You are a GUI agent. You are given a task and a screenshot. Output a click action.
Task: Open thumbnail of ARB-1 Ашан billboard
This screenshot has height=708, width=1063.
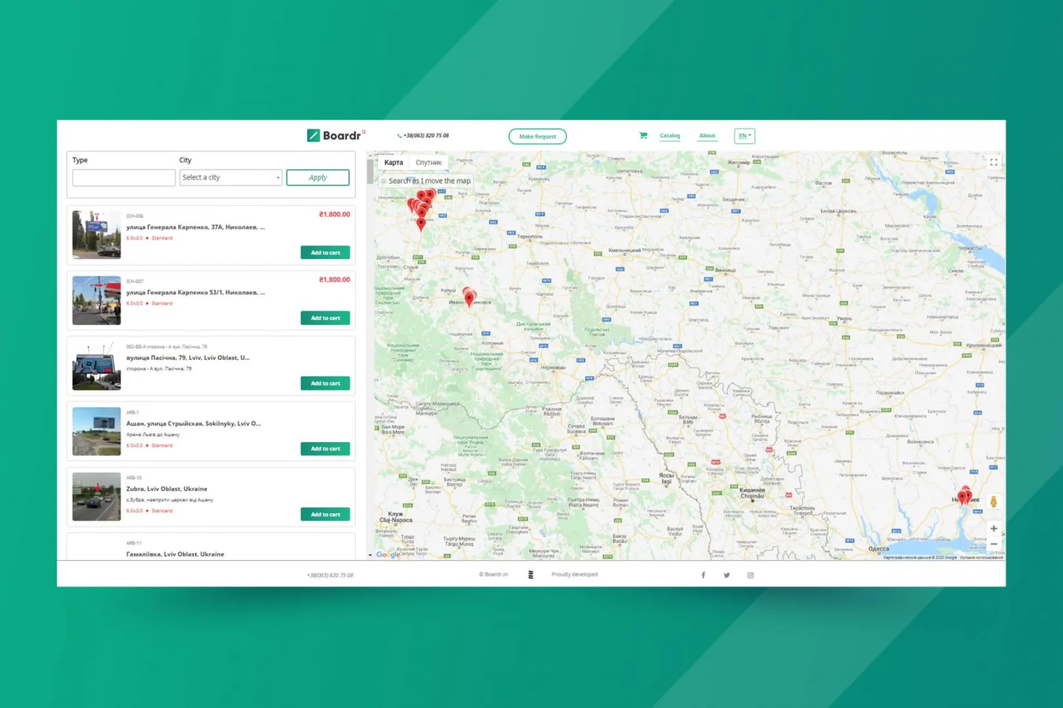point(96,431)
